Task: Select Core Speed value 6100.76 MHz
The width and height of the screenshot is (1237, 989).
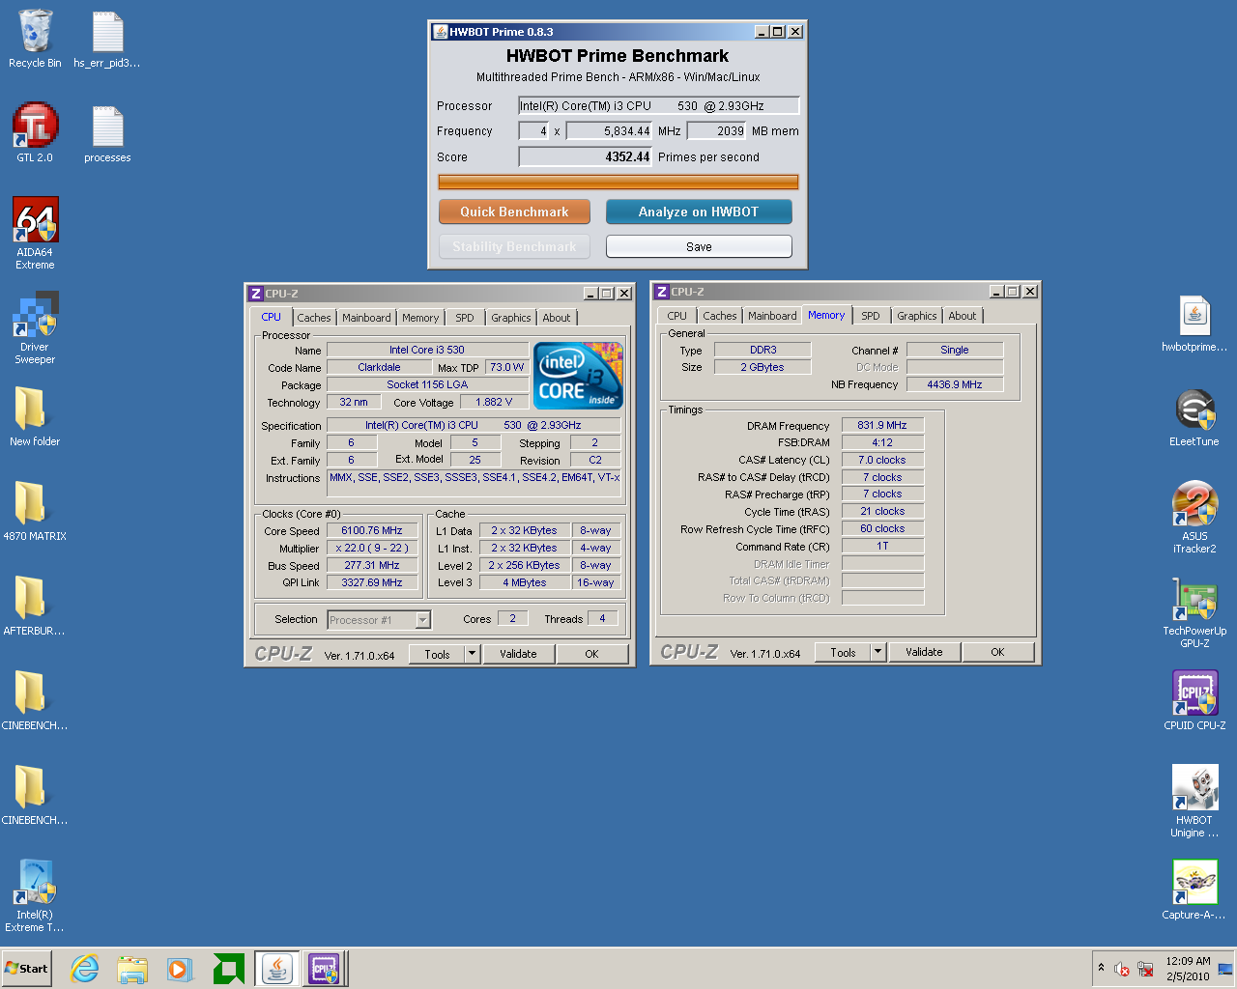Action: pos(372,530)
